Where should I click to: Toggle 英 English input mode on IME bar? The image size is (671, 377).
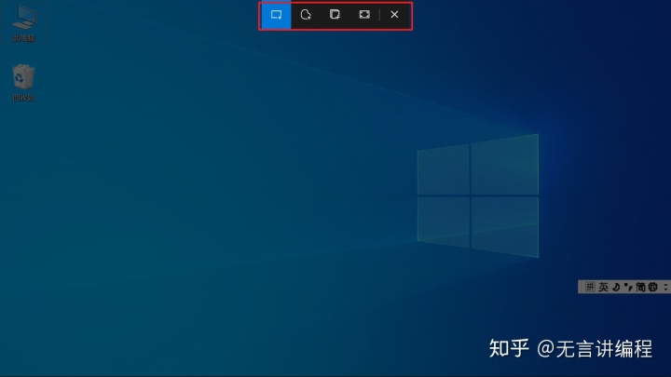point(603,287)
